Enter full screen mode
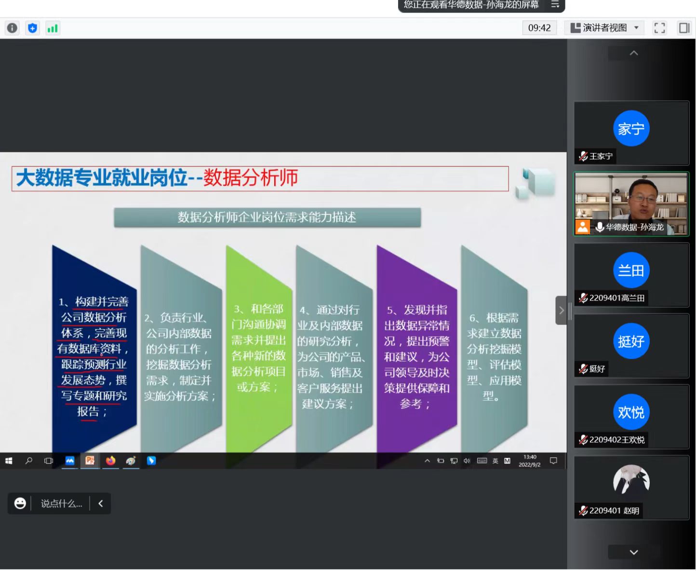The height and width of the screenshot is (571, 696). tap(659, 28)
